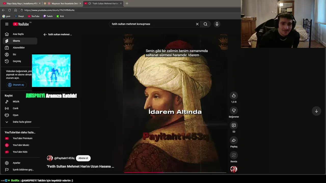Open the DeepL bookmark
Screen dimensions: 326x183
tap(19, 16)
